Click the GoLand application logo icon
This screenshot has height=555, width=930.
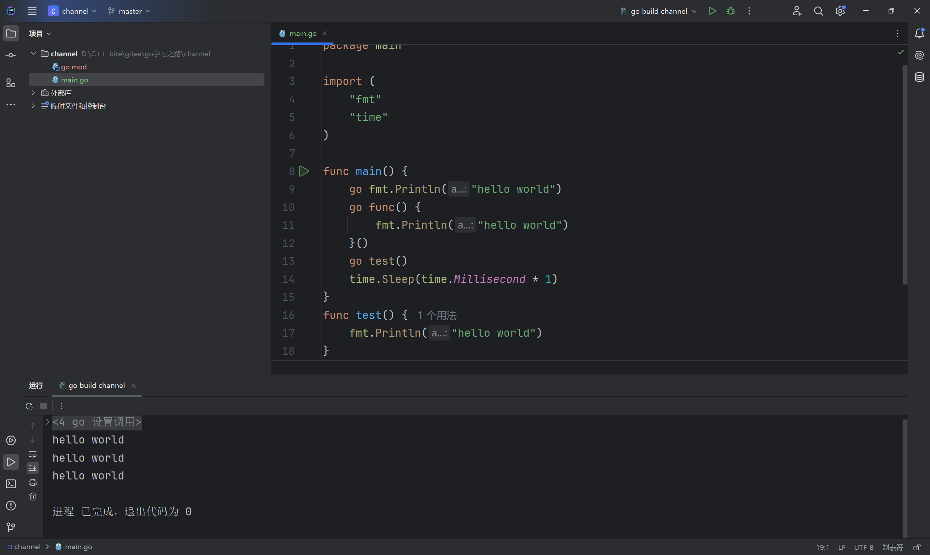(x=11, y=11)
